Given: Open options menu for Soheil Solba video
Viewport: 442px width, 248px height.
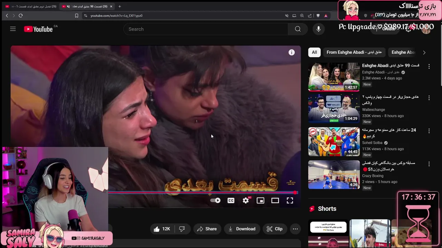Looking at the screenshot, I should coord(429,131).
